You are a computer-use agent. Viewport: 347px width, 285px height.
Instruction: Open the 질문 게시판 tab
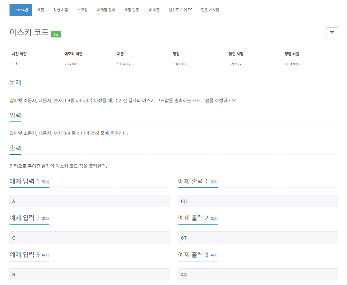[x=210, y=10]
